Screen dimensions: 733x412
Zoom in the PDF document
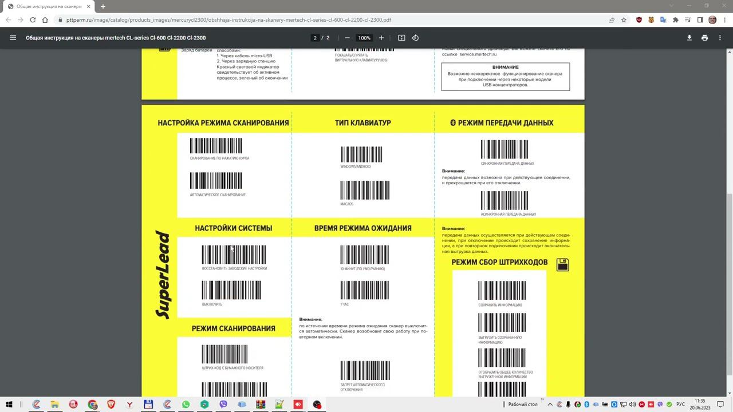381,38
